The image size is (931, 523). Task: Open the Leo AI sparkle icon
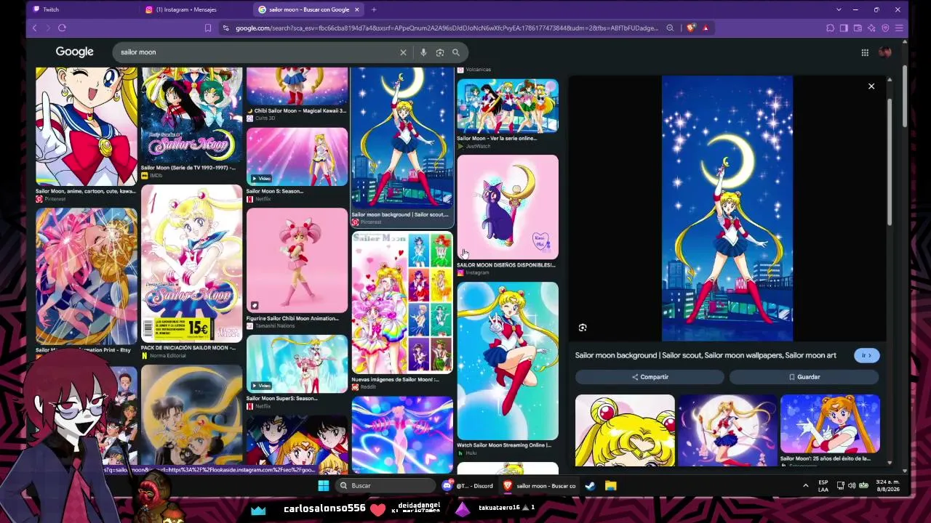coord(871,28)
